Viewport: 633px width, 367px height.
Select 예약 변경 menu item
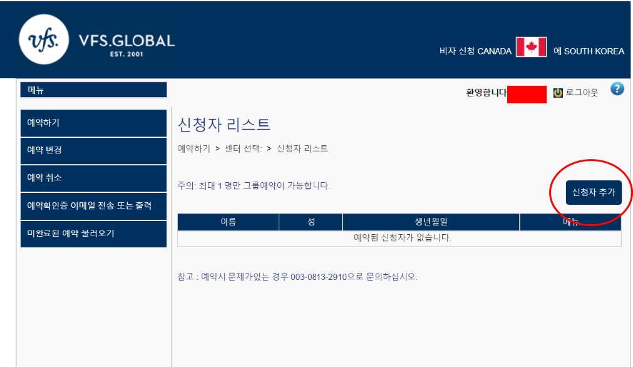click(x=94, y=150)
